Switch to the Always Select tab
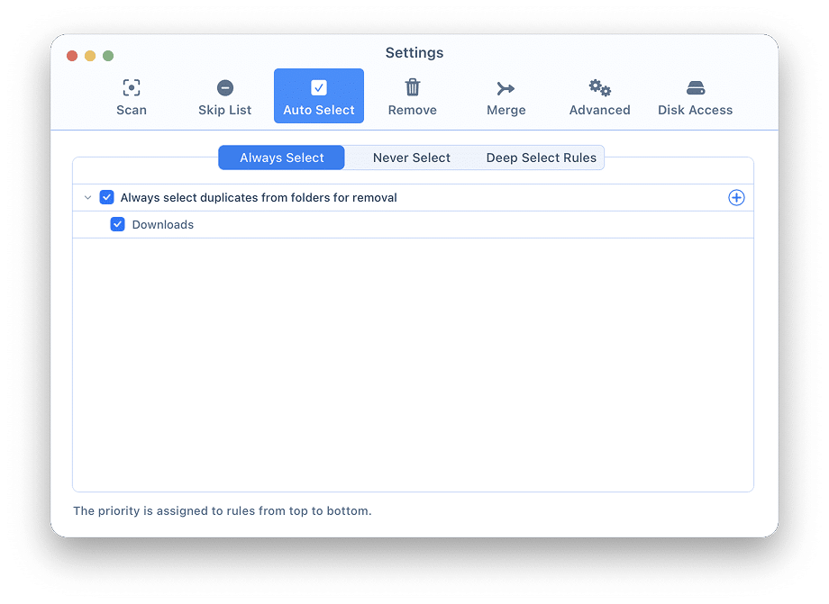This screenshot has width=829, height=604. pyautogui.click(x=281, y=158)
